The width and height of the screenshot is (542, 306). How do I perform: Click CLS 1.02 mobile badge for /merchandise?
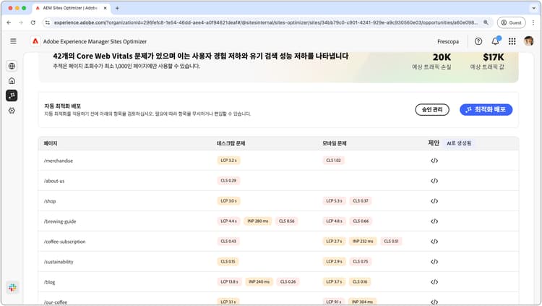(x=333, y=161)
